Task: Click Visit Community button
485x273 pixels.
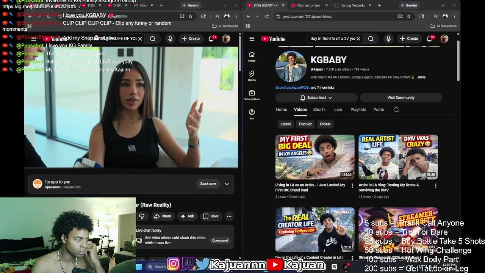Action: 401,97
